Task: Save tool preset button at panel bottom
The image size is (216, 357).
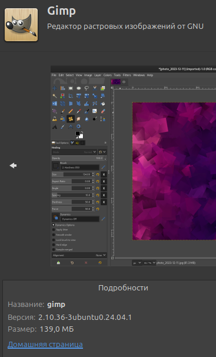Action: click(58, 263)
